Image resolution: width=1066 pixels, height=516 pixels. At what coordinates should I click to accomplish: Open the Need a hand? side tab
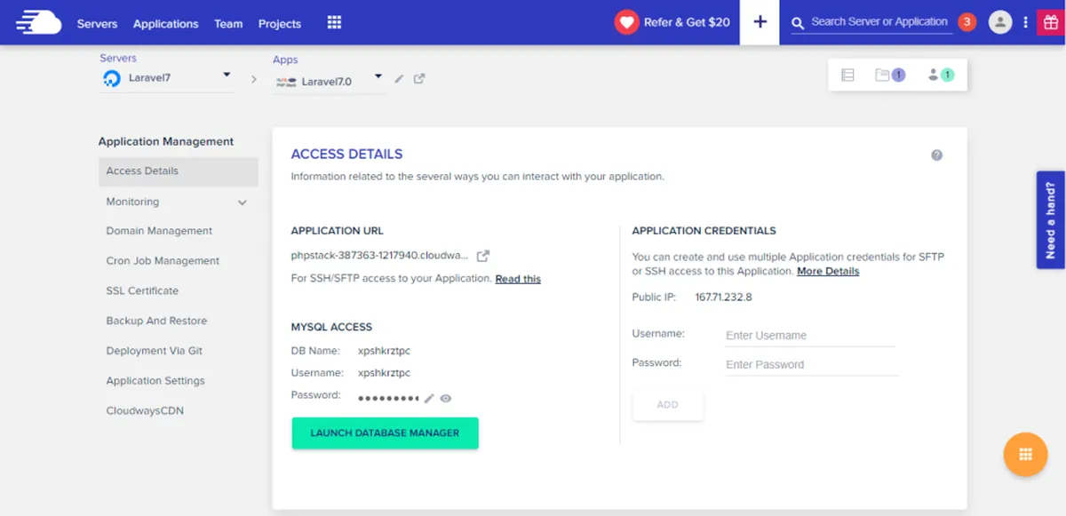(1050, 220)
